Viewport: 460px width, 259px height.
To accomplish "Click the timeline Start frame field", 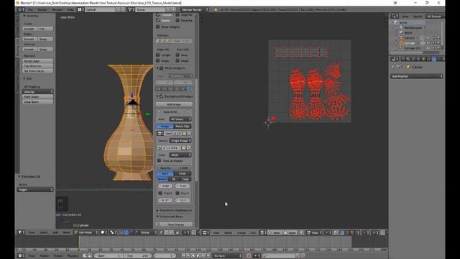I will coord(109,256).
